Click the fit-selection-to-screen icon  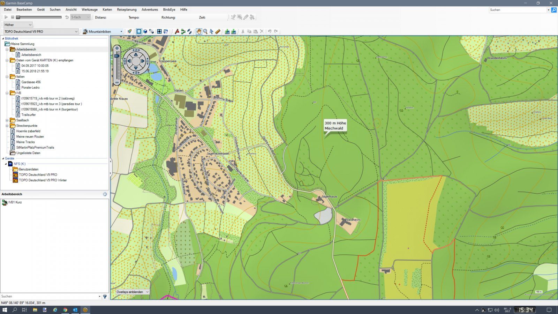click(x=159, y=31)
